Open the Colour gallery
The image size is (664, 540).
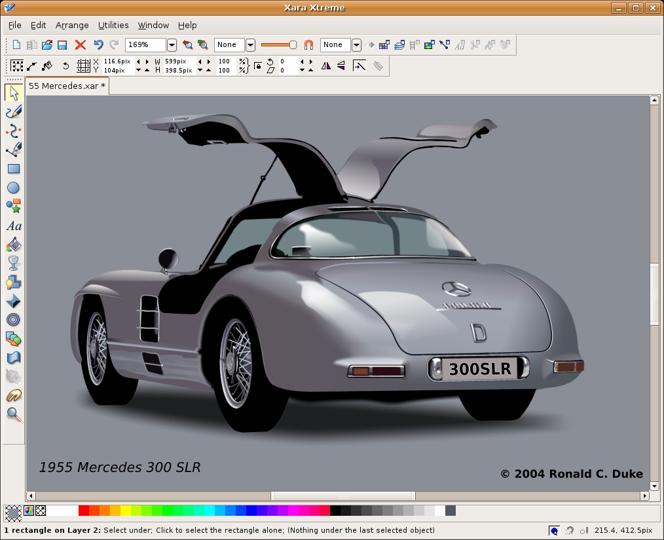point(384,44)
